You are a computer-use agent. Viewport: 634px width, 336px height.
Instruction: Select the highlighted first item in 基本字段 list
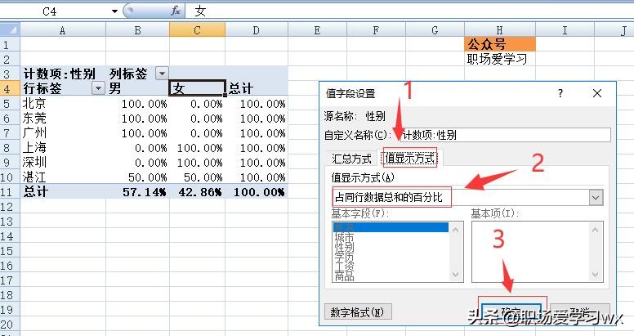(x=391, y=227)
